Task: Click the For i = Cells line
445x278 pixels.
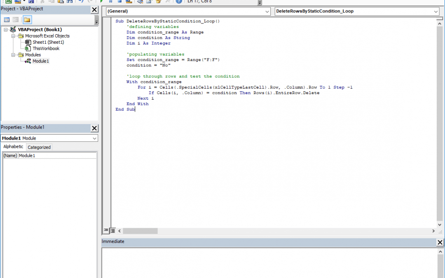Action: click(245, 87)
